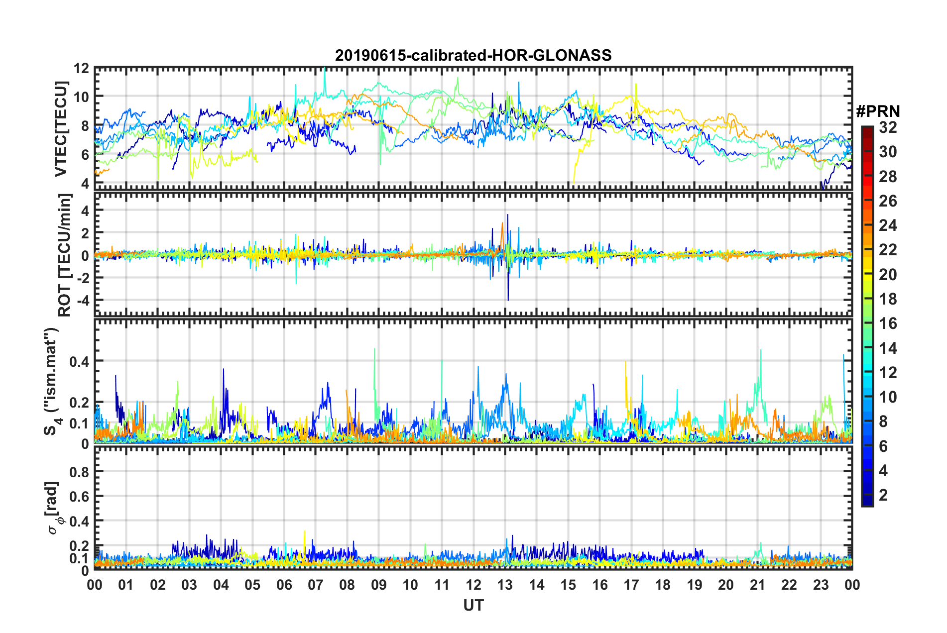Select the 0.6 tick on the sigma-phi axis
The width and height of the screenshot is (947, 633).
click(x=79, y=496)
